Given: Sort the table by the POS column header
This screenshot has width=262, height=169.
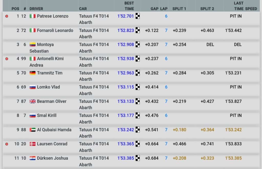Looking at the screenshot, I should pyautogui.click(x=15, y=9).
